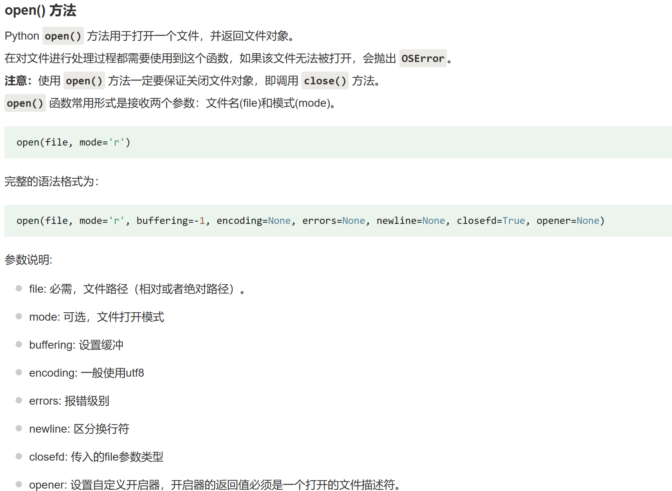This screenshot has width=672, height=491.
Task: Click 'newline=None' in the full syntax code
Action: click(411, 221)
